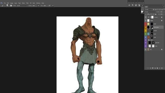Click the black background color swatch
The height and width of the screenshot is (93, 165).
143,13
